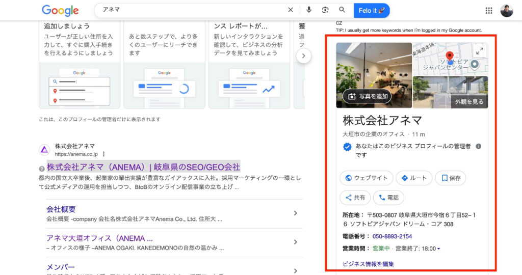Clear the search box with the X icon
522x275 pixels.
click(x=291, y=10)
